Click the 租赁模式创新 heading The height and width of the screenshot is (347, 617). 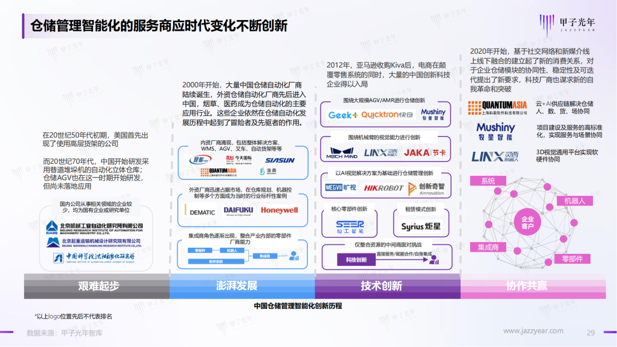pos(420,209)
